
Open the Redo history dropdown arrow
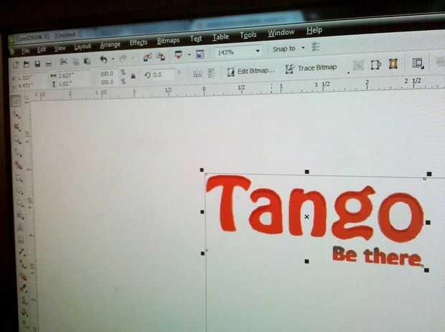(133, 58)
